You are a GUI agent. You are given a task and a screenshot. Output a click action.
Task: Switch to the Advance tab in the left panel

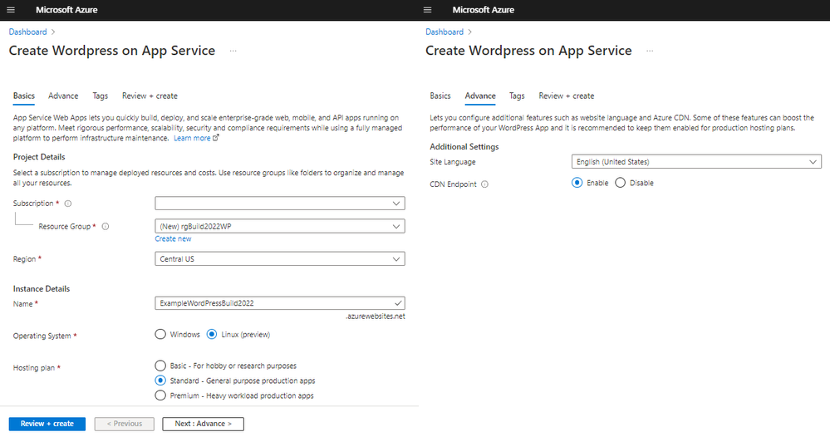[x=63, y=96]
